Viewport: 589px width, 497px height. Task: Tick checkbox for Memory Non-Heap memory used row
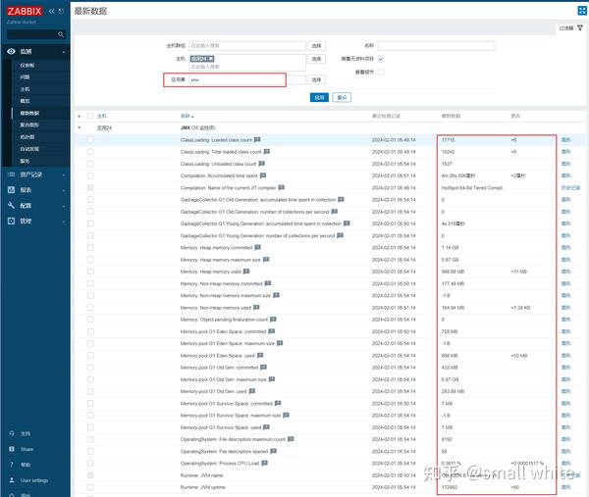pos(90,308)
